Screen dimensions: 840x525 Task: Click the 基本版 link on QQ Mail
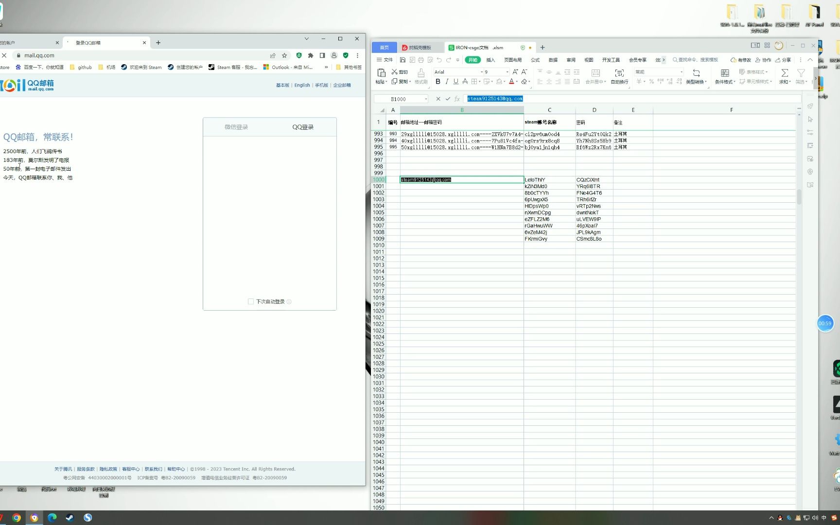click(x=282, y=85)
